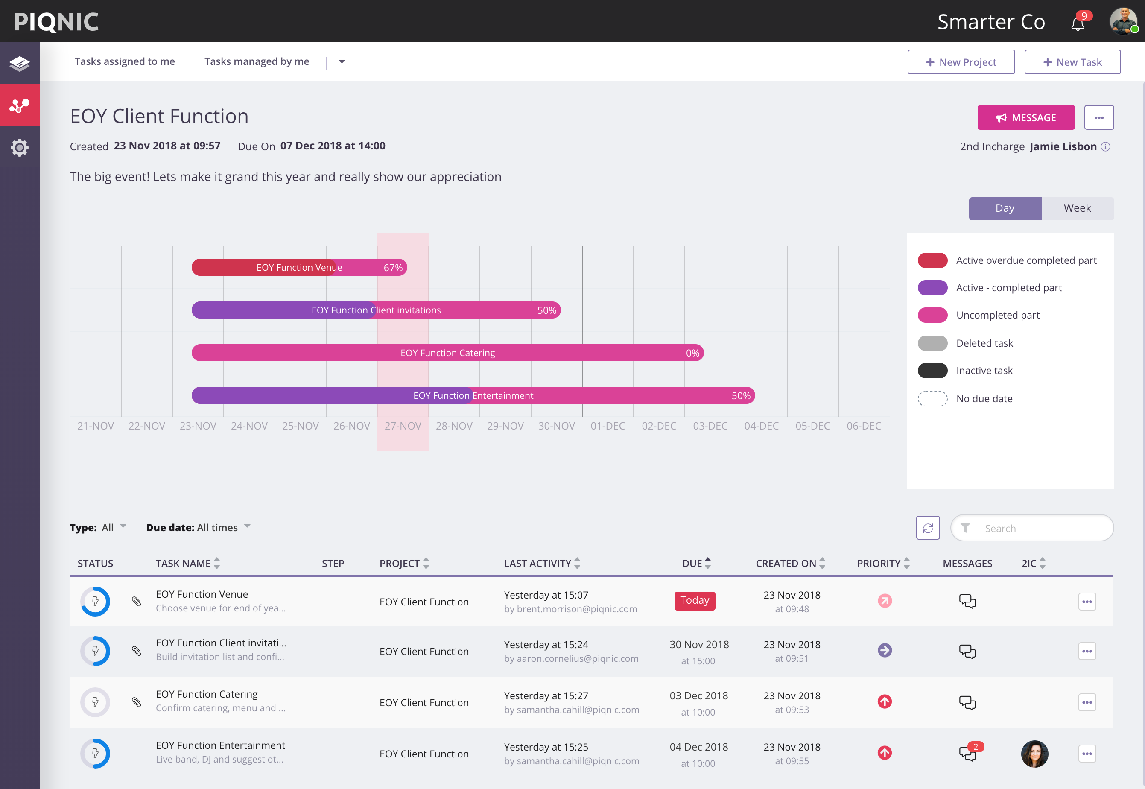This screenshot has height=789, width=1145.
Task: Open the settings gear in sidebar
Action: pyautogui.click(x=20, y=147)
